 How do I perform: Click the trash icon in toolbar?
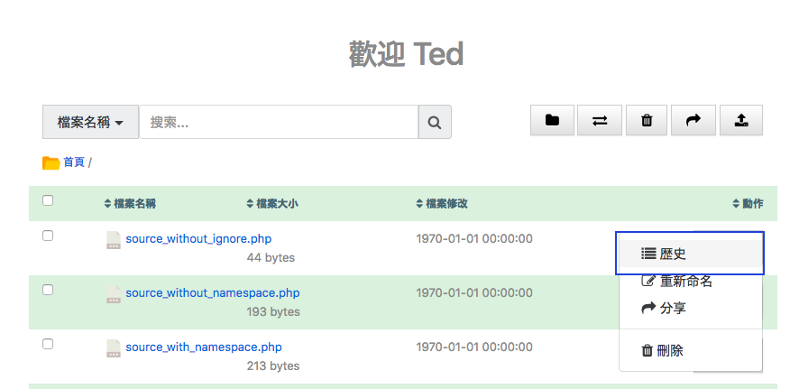(x=647, y=120)
